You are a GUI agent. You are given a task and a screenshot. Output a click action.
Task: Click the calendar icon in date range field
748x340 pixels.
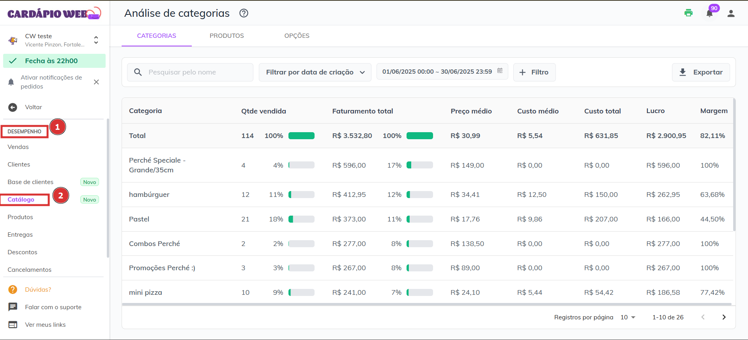(x=500, y=71)
